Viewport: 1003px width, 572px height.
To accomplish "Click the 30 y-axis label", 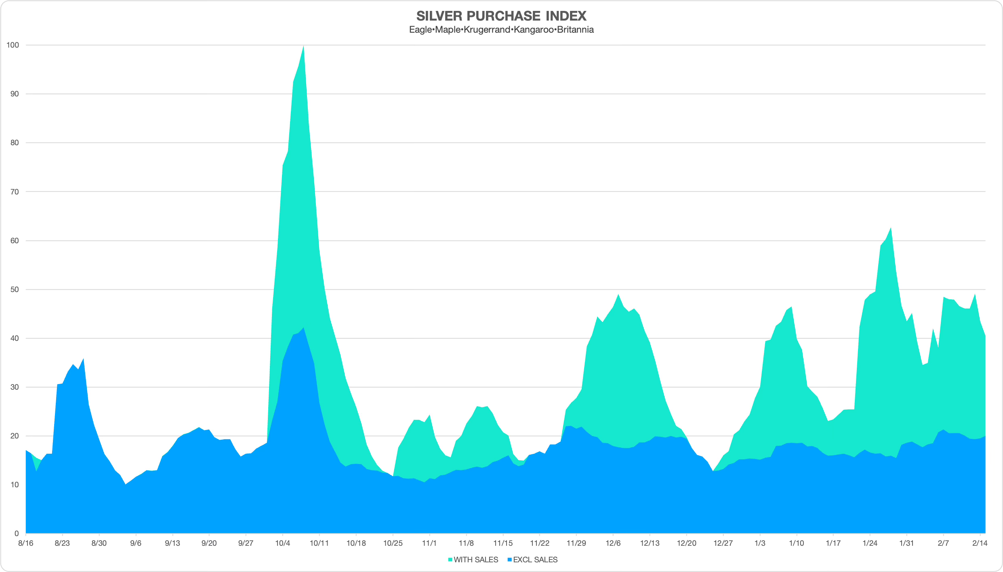I will tap(15, 387).
